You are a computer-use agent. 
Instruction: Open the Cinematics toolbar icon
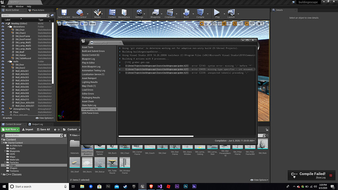(x=170, y=14)
